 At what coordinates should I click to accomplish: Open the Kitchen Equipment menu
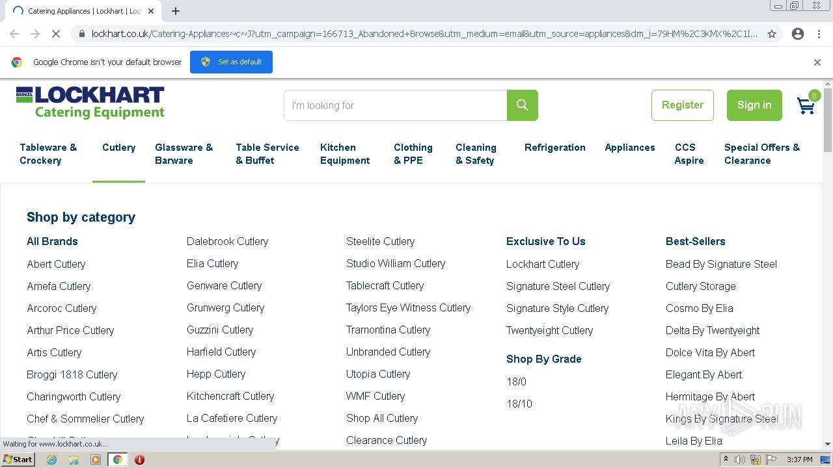click(345, 154)
